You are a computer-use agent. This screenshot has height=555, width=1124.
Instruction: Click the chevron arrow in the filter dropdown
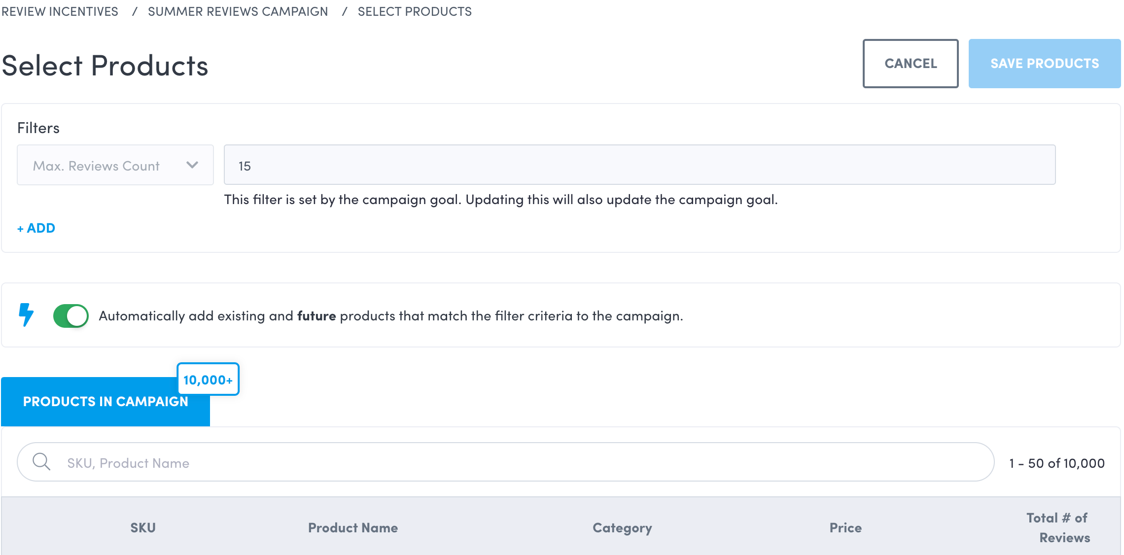click(192, 165)
